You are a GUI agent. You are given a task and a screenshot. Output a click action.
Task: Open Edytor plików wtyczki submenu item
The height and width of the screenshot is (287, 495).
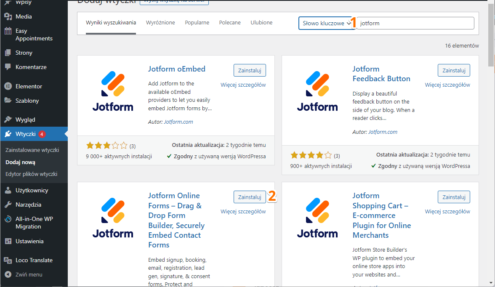pos(31,174)
